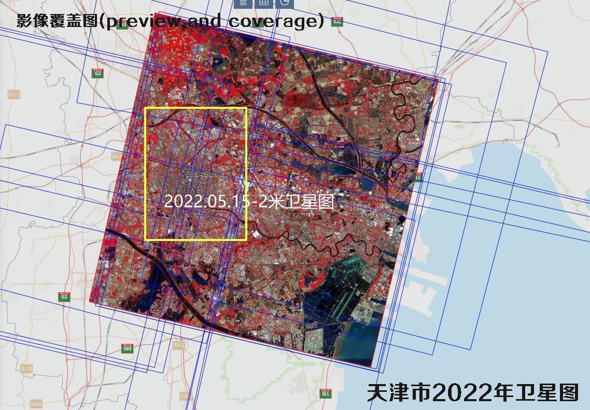Viewport: 590px width, 410px height.
Task: Select the S60 highway shield marker
Action: pos(127,348)
